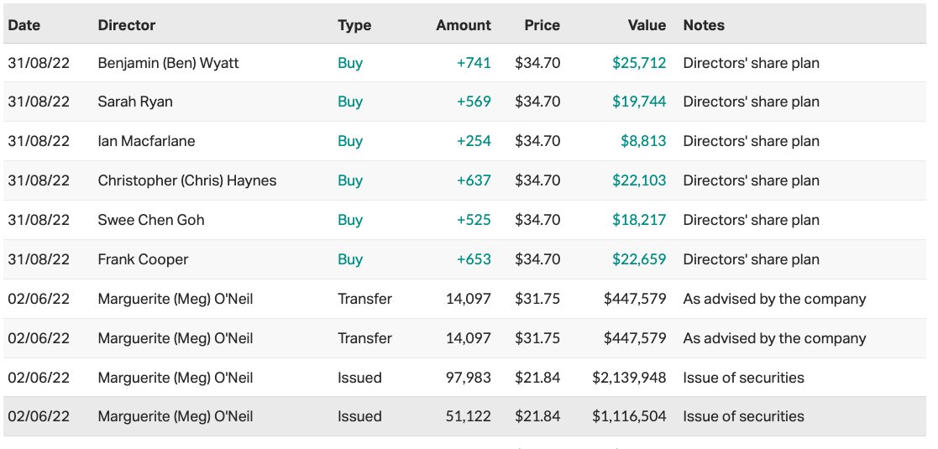Select Sarah Ryan director name

tap(135, 102)
